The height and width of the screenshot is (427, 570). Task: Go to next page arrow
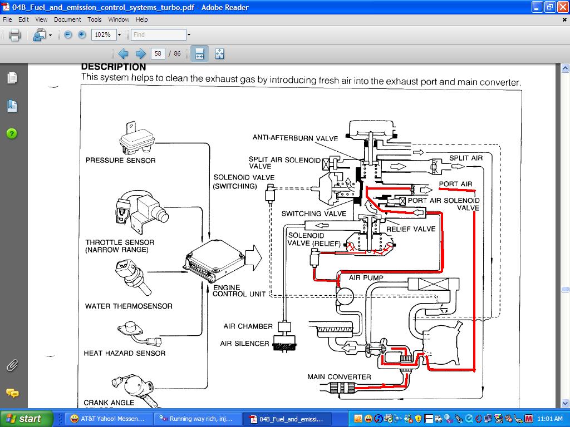tap(140, 54)
